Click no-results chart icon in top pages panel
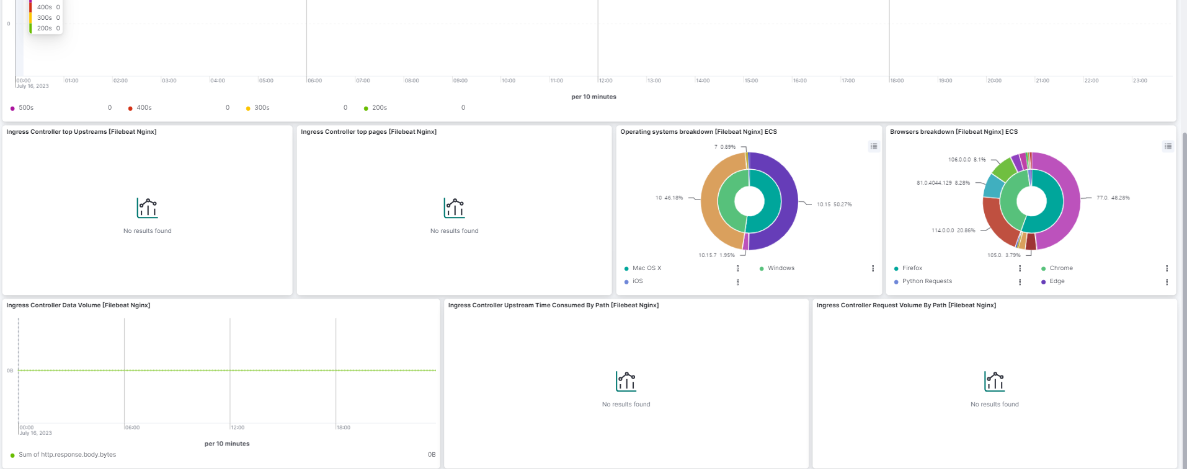The image size is (1187, 469). click(x=454, y=208)
